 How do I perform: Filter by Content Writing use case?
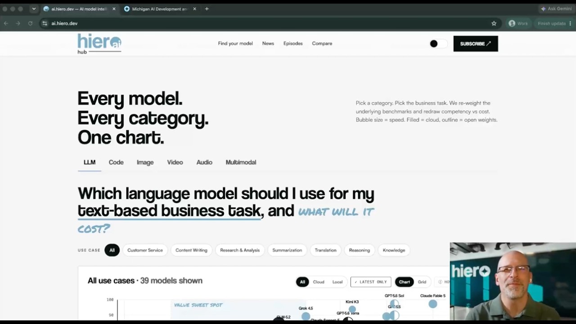click(191, 250)
